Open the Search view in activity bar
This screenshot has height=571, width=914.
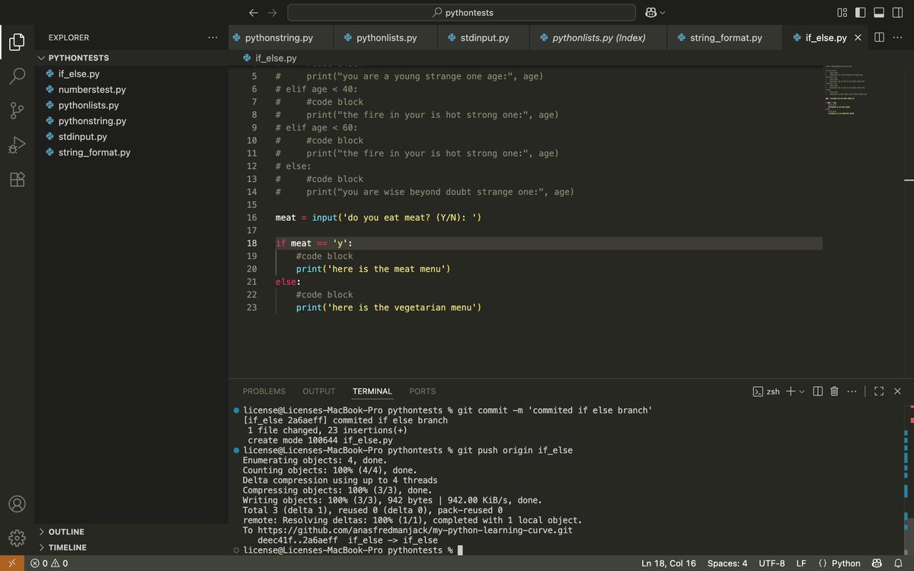17,76
